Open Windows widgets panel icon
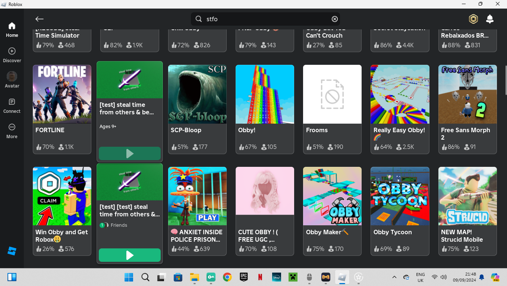This screenshot has width=507, height=286. 12,277
